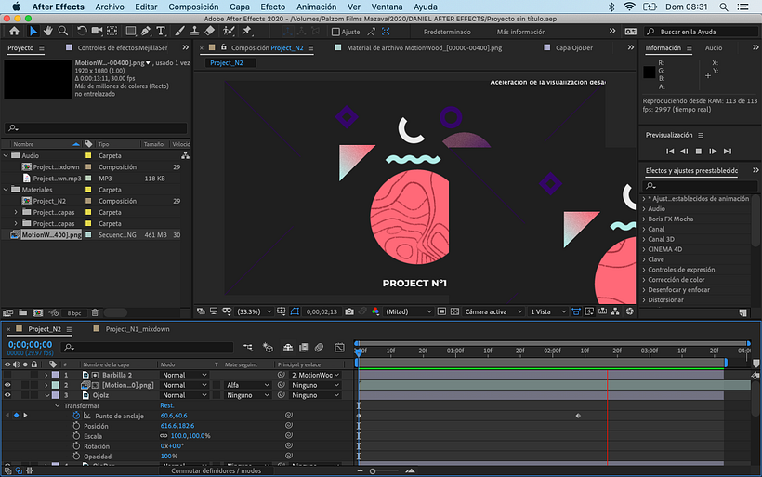The image size is (762, 477).
Task: Enable the Ajuste snapping checkbox
Action: coord(335,32)
